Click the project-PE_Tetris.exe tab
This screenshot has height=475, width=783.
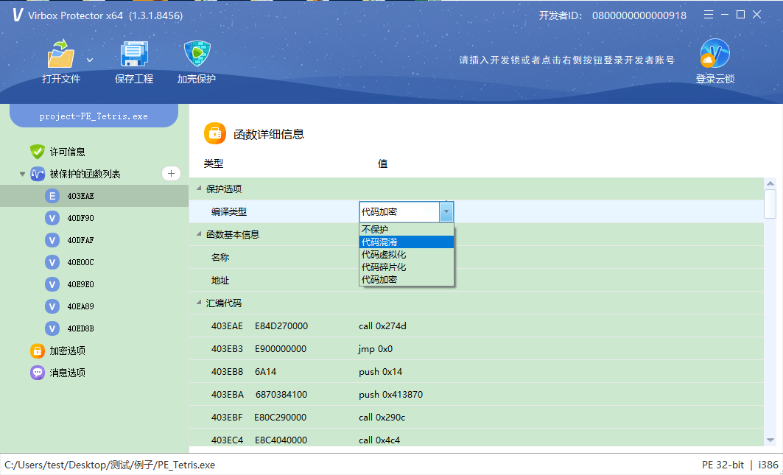[x=94, y=116]
